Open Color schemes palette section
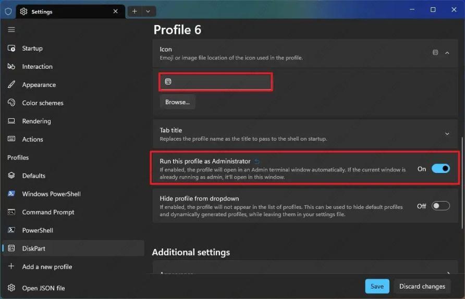The width and height of the screenshot is (465, 299). [x=42, y=103]
